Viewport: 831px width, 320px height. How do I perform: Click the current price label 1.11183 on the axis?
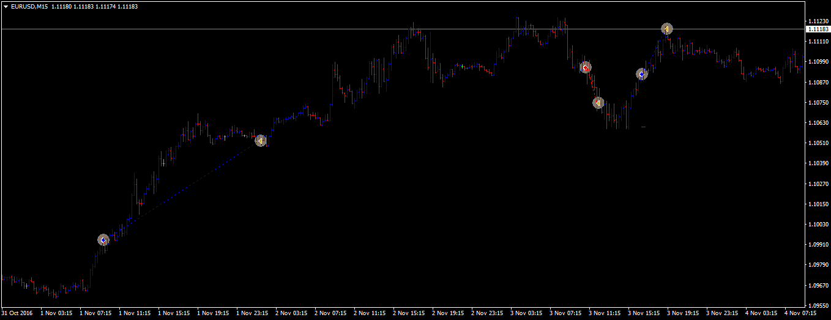818,29
